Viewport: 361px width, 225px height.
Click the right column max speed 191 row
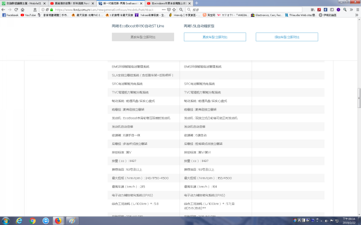click(216, 186)
